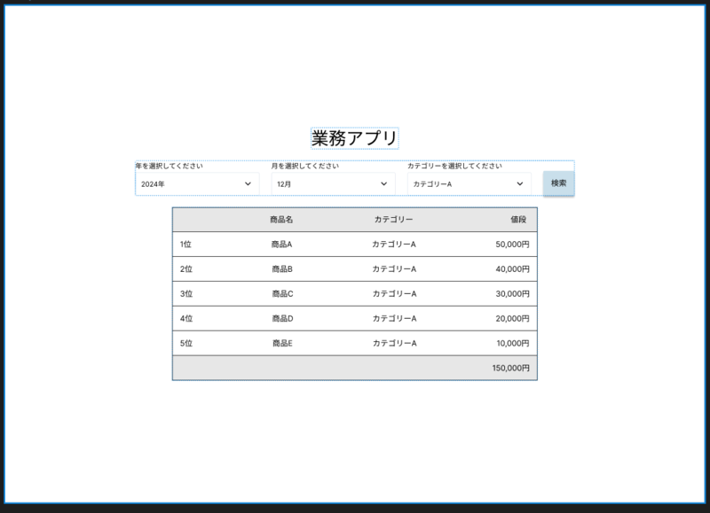Open the year dropdown showing 2024年
710x513 pixels.
pyautogui.click(x=197, y=184)
